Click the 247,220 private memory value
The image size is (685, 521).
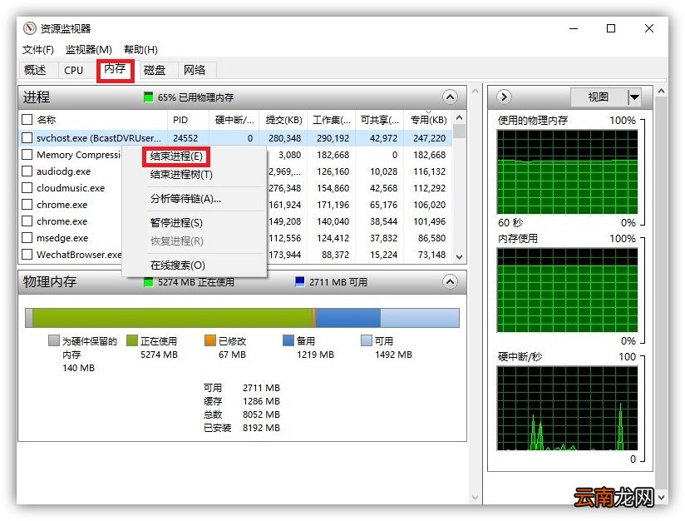click(x=430, y=138)
